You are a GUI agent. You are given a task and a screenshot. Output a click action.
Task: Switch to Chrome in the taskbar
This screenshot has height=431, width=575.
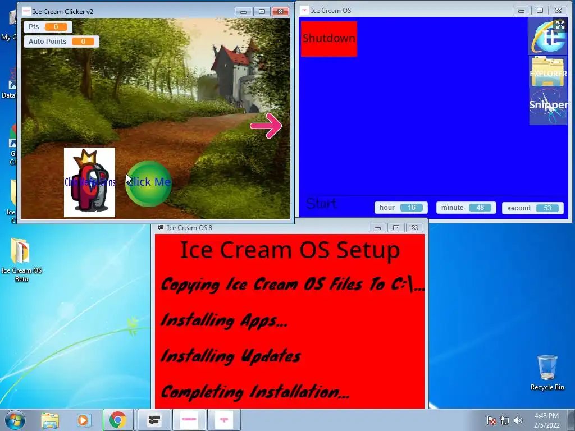click(x=118, y=420)
